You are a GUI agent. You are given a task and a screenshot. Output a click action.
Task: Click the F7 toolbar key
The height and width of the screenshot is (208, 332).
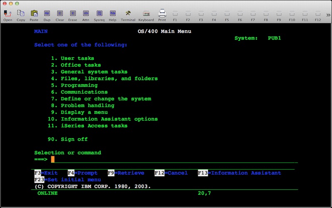tap(253, 15)
